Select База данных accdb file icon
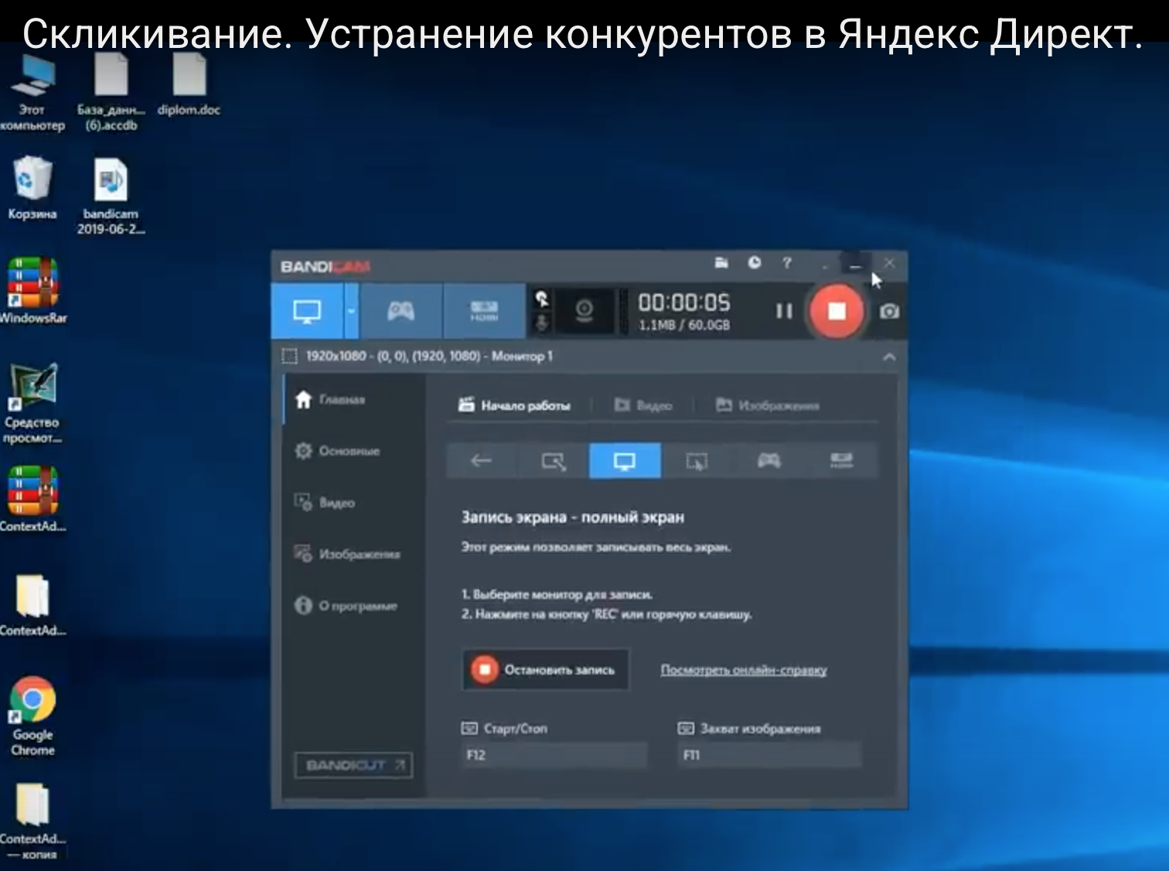The height and width of the screenshot is (871, 1169). [x=111, y=91]
